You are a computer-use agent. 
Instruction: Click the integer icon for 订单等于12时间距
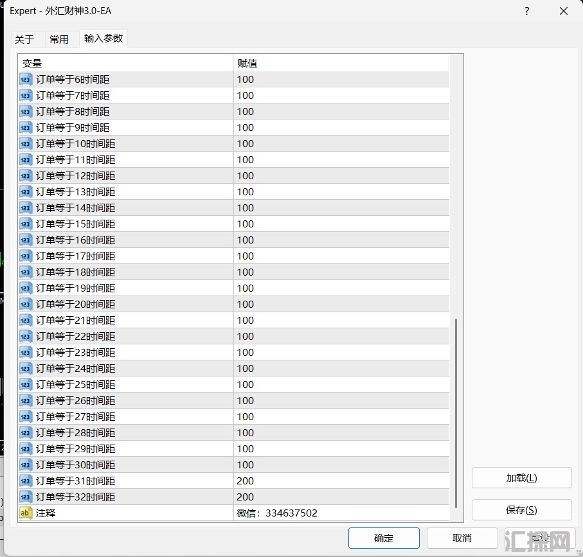click(x=26, y=176)
